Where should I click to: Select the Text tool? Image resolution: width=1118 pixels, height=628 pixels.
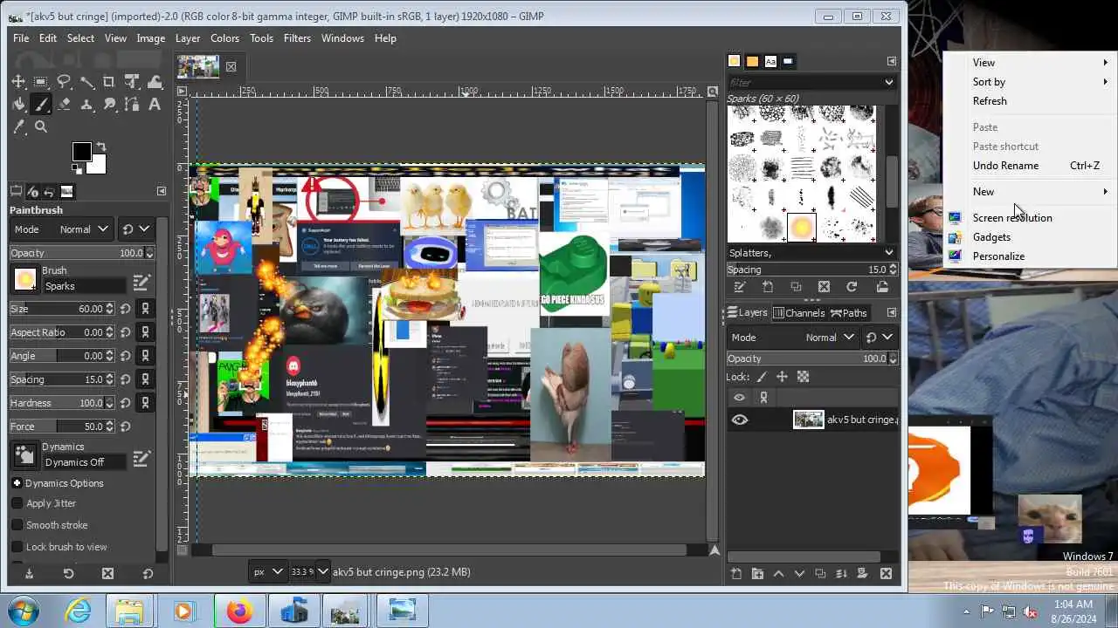155,105
